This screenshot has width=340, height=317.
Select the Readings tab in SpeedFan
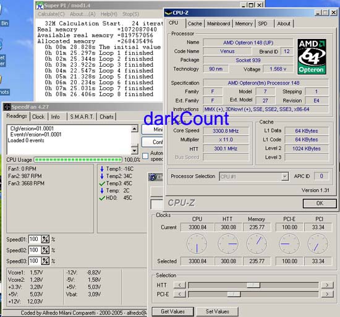tap(17, 116)
